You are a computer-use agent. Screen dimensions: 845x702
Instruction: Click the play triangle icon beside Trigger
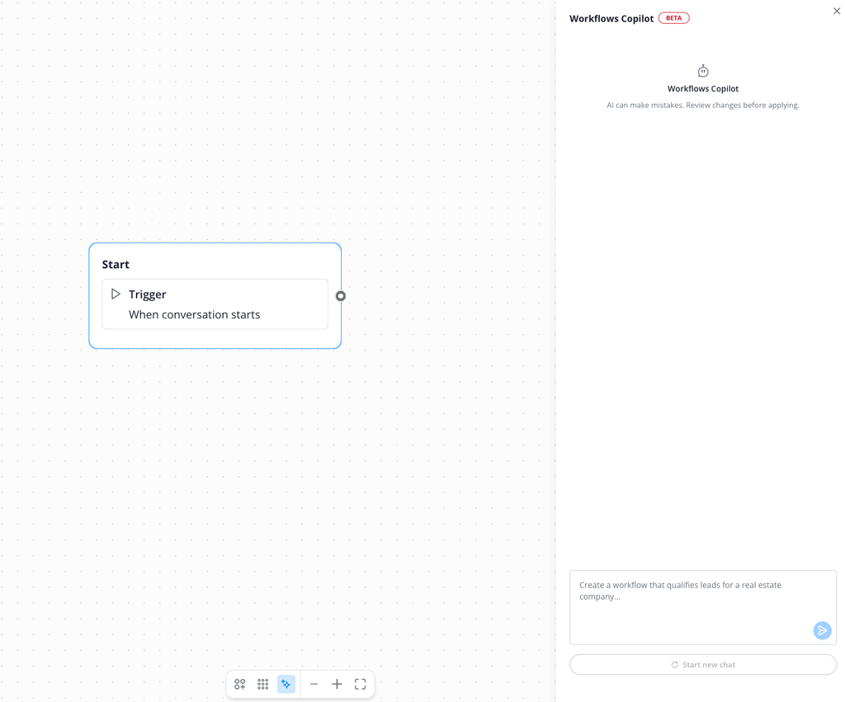point(116,294)
